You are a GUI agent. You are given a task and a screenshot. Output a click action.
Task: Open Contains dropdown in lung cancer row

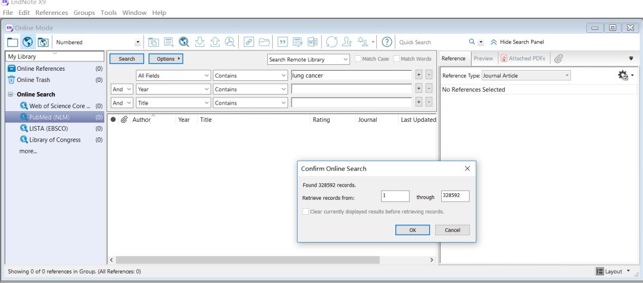click(x=250, y=76)
